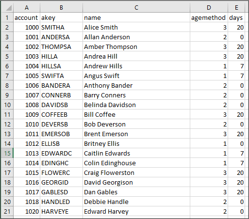Select row 21 header

point(7,211)
